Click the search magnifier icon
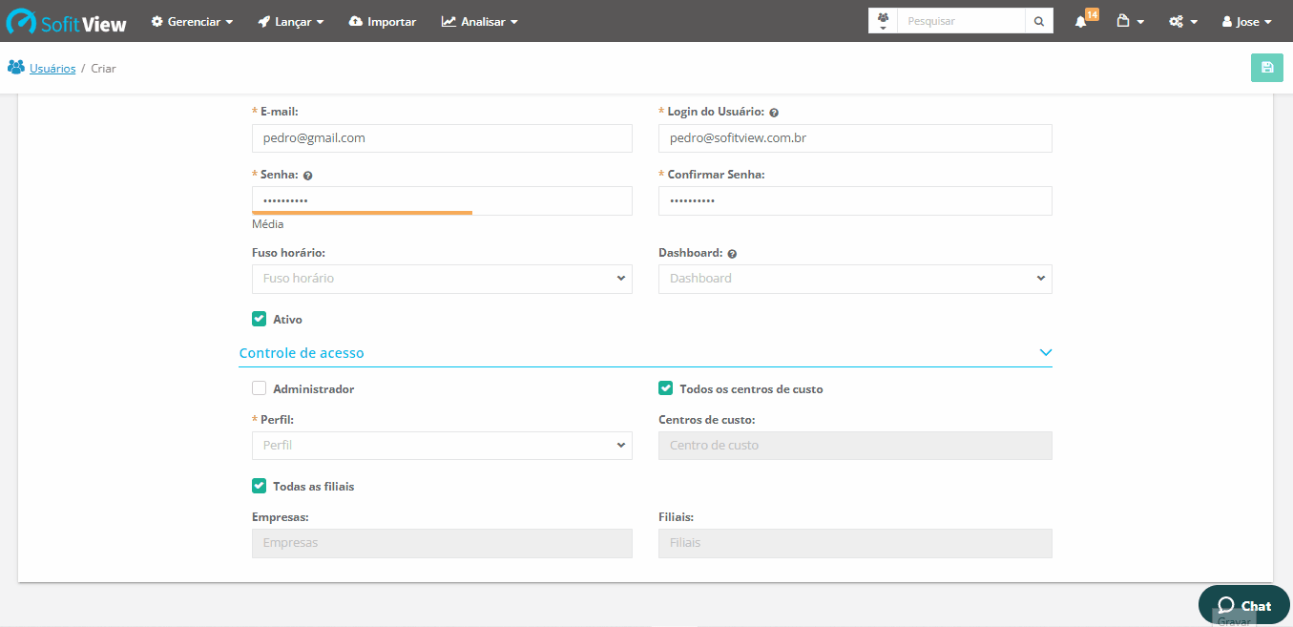This screenshot has height=627, width=1293. pos(1039,21)
